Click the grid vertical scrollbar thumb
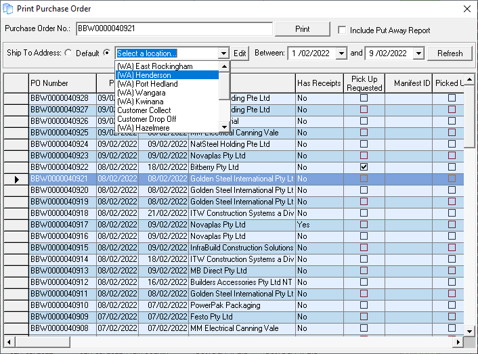 point(469,116)
